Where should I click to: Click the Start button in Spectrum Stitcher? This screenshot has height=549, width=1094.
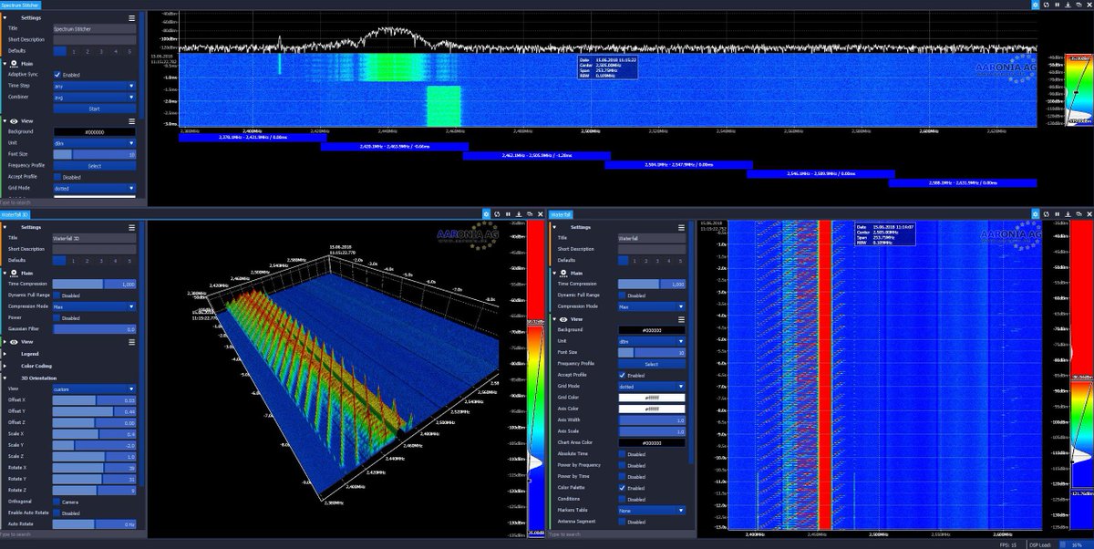click(x=94, y=109)
